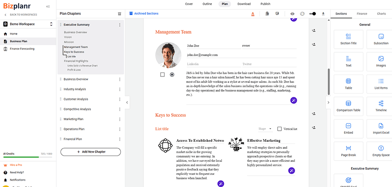Open Operations Plan chapter options menu

(119, 129)
